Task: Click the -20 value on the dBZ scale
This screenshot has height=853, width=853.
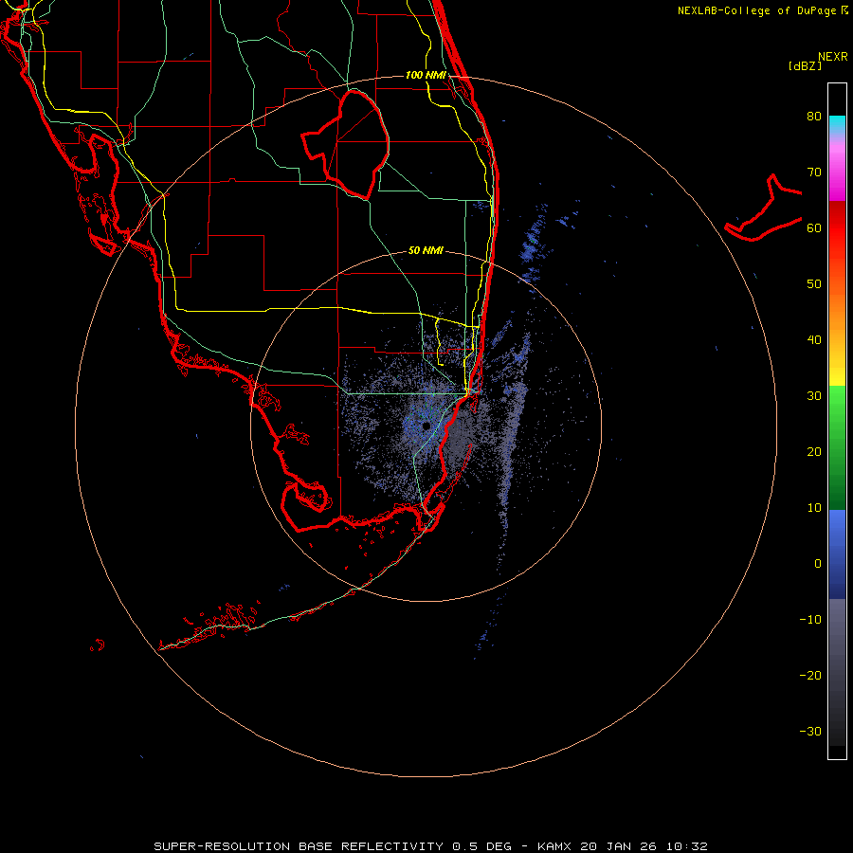Action: pos(810,676)
